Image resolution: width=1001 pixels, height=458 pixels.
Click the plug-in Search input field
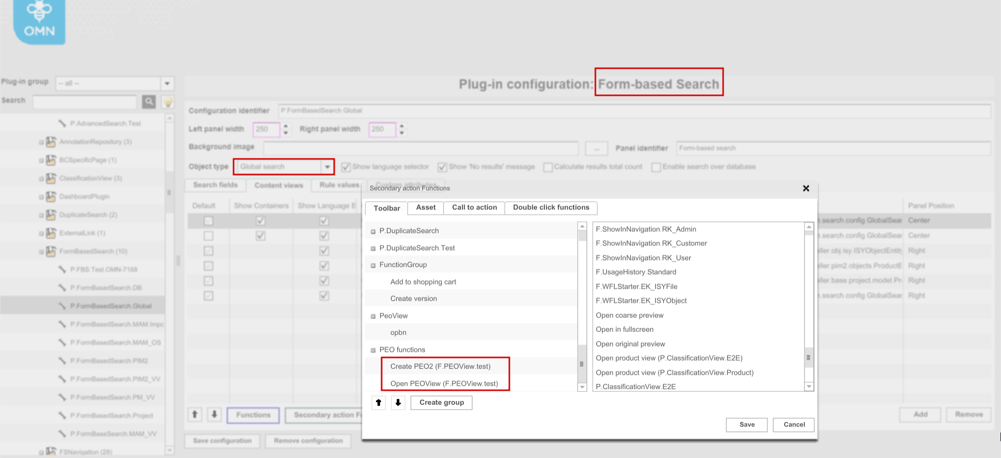pos(85,102)
